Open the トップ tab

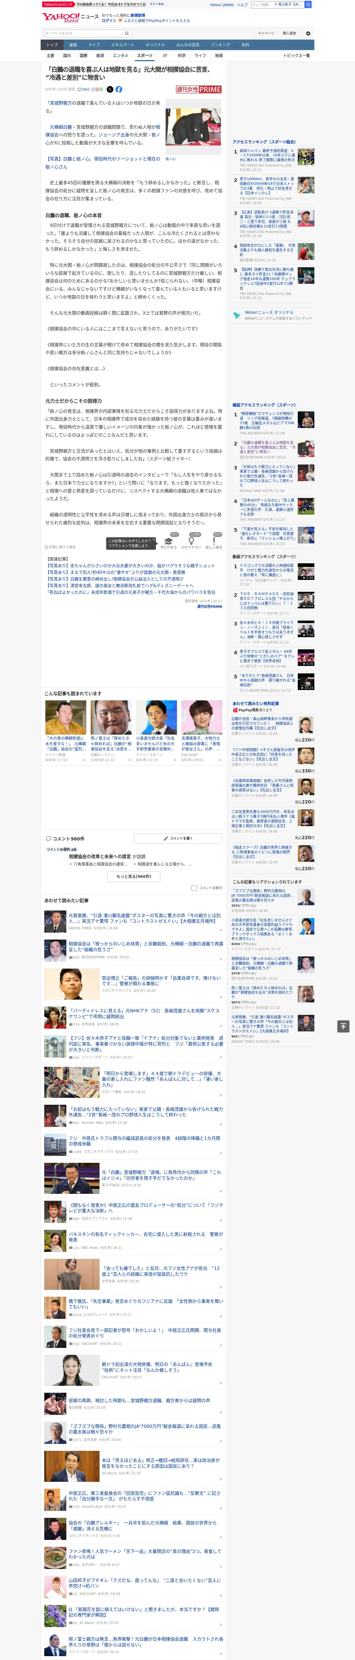click(x=52, y=45)
